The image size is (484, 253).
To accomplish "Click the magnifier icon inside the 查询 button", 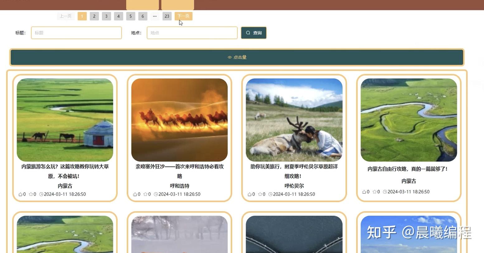I will [x=248, y=33].
